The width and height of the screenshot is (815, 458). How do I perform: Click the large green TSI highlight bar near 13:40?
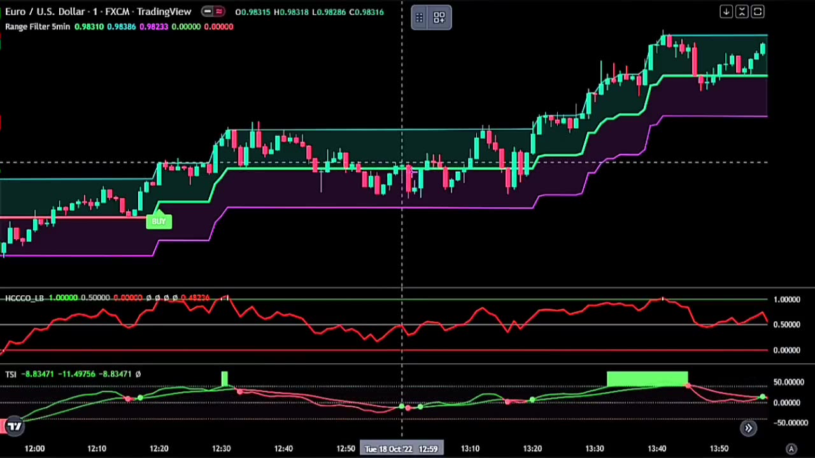pos(648,379)
